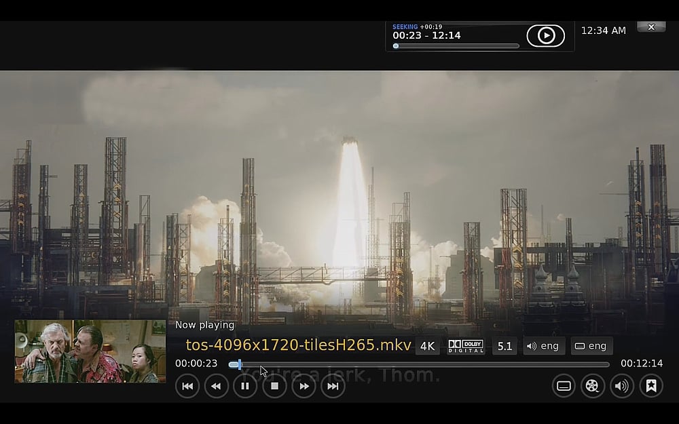The image size is (679, 424).
Task: Click the seek bar handle on main timeline
Action: coord(240,364)
